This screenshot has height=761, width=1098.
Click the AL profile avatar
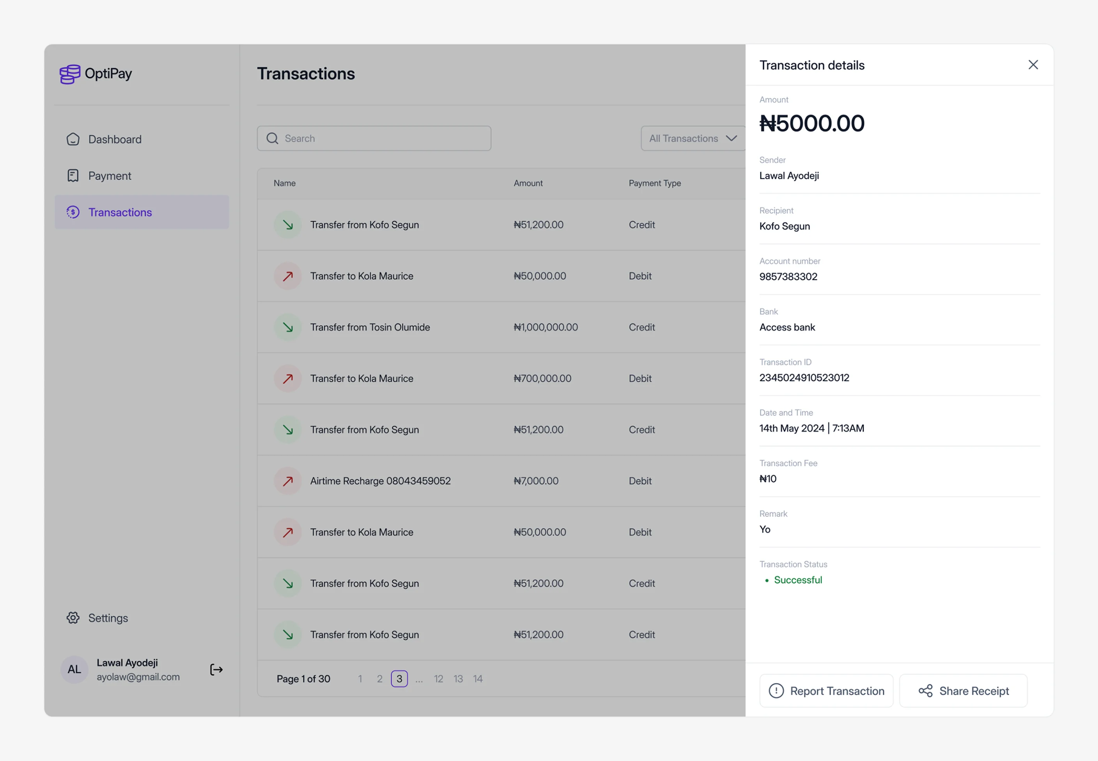click(74, 669)
